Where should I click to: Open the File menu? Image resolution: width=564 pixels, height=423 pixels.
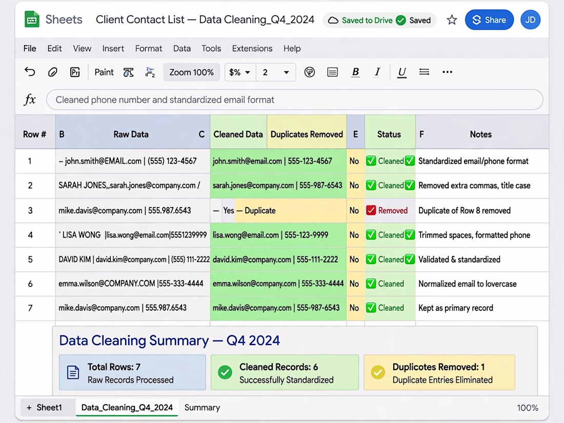[x=30, y=49]
